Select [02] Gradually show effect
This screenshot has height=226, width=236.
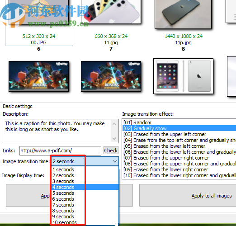[x=179, y=128]
